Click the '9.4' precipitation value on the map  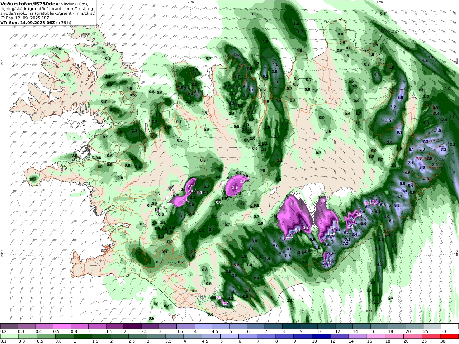tap(351, 227)
